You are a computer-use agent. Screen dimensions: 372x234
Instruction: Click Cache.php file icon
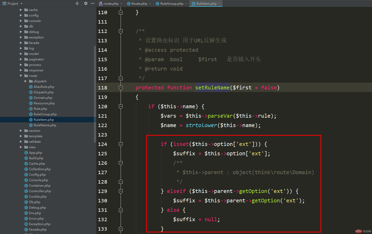coord(26,164)
